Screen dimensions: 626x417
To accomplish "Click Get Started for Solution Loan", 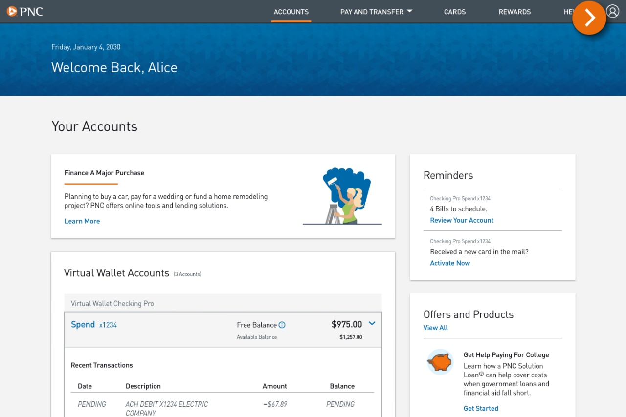I will point(481,408).
